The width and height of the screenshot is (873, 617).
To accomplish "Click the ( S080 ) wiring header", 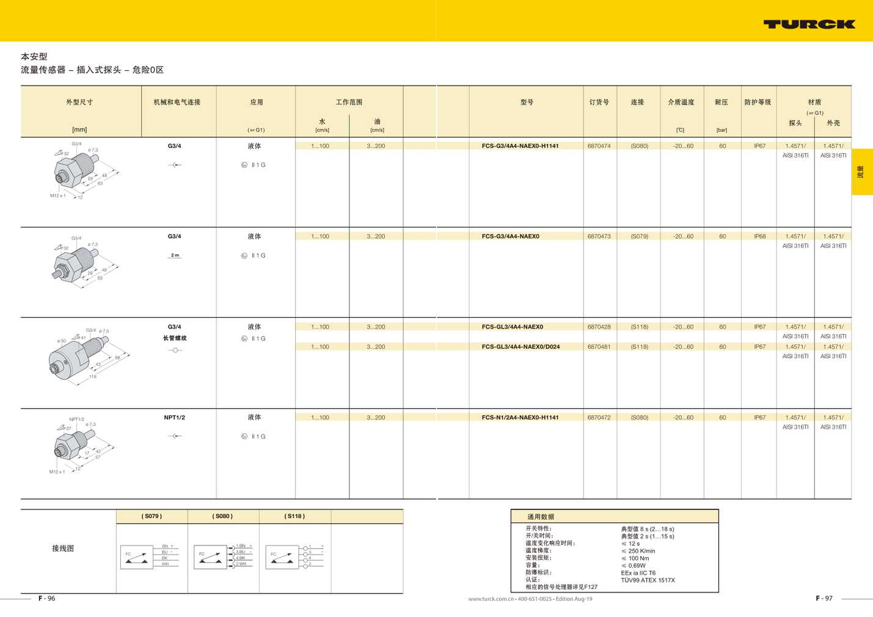I will pos(223,516).
